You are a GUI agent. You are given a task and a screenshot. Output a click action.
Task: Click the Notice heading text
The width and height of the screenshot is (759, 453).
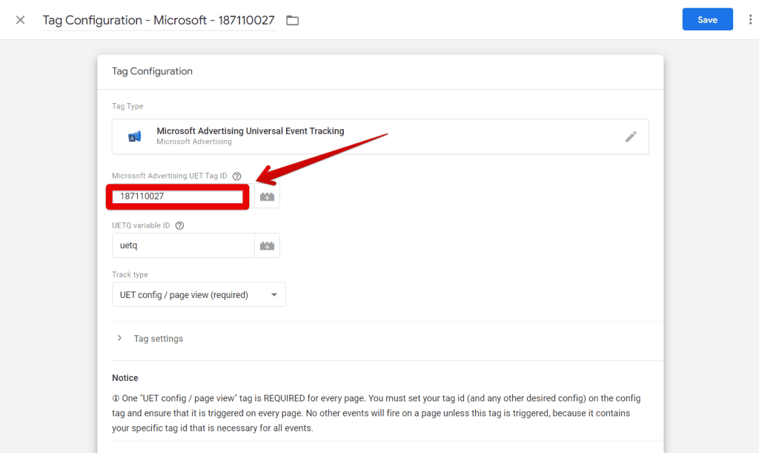click(x=125, y=378)
